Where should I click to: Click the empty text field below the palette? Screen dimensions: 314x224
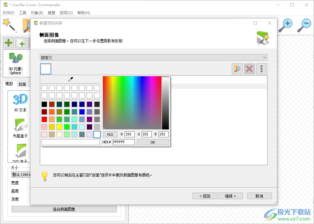coord(70,142)
